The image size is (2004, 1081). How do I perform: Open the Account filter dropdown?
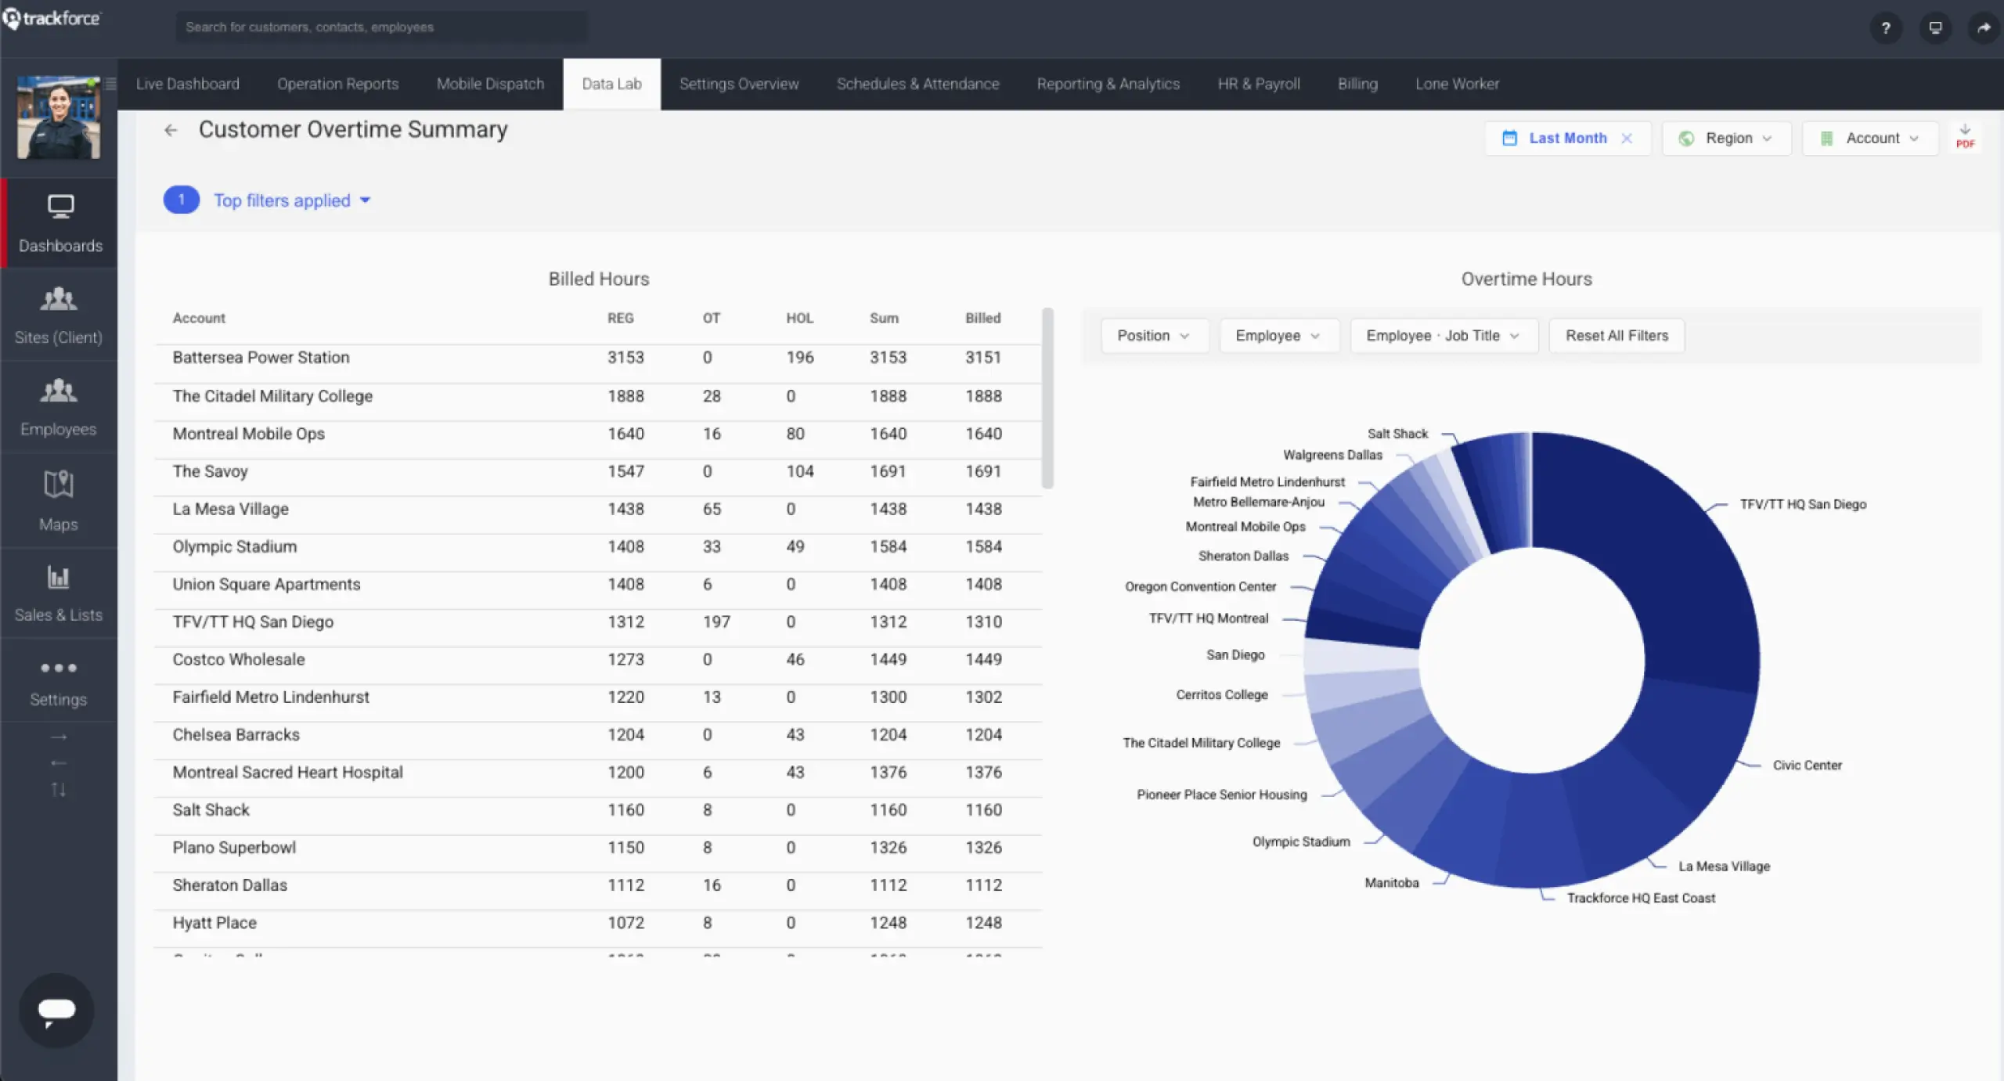pyautogui.click(x=1870, y=138)
